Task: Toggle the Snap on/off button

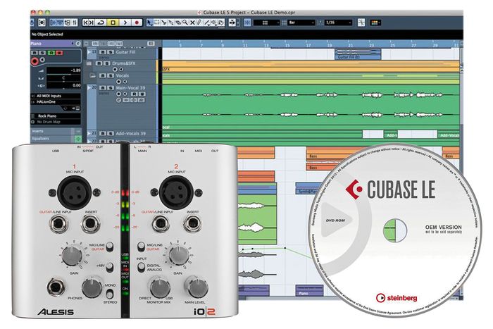Action: (248, 23)
